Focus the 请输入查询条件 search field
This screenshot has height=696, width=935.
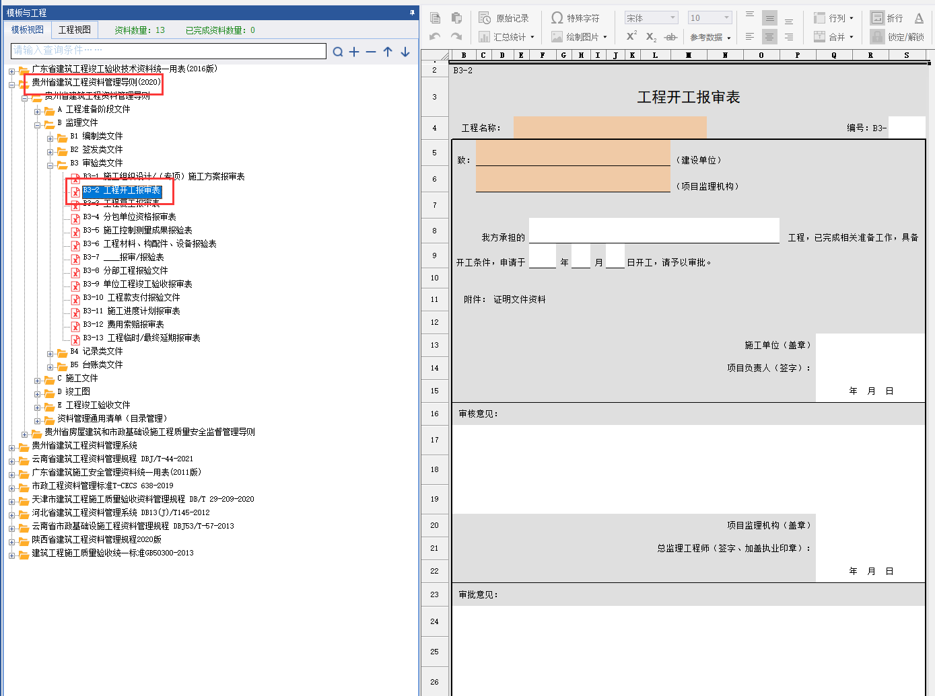pyautogui.click(x=169, y=50)
